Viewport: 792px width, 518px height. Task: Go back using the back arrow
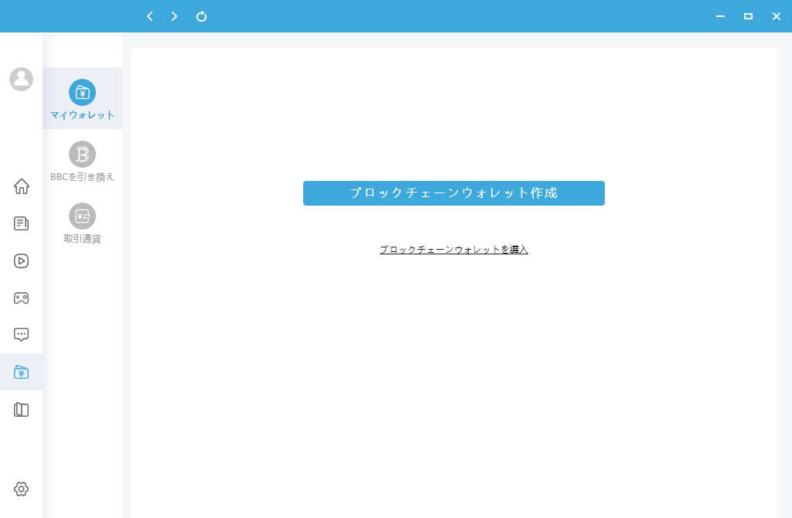[149, 16]
